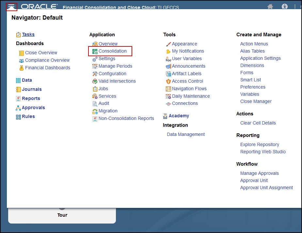Image resolution: width=302 pixels, height=233 pixels.
Task: Click the Artifact Labels icon
Action: pos(168,74)
